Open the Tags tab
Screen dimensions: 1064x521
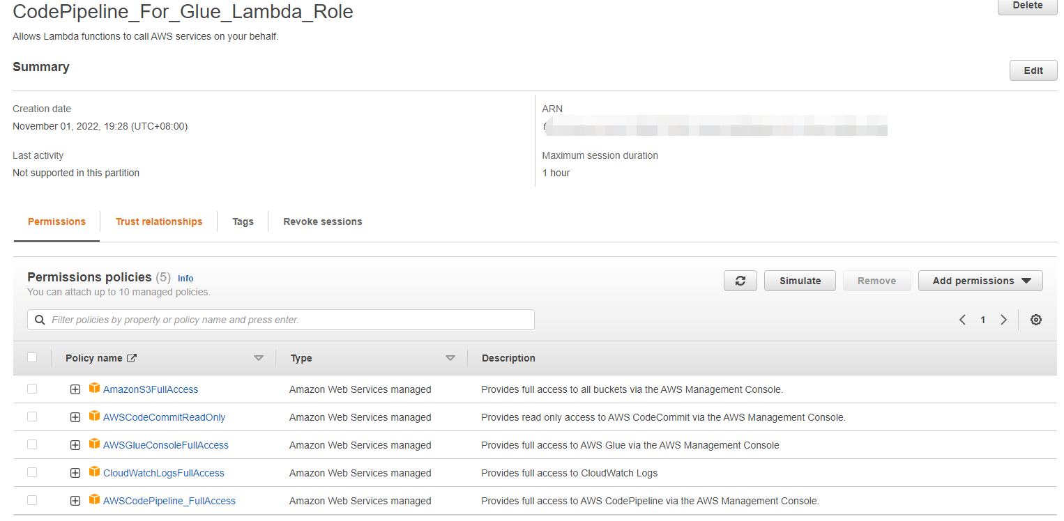(243, 221)
